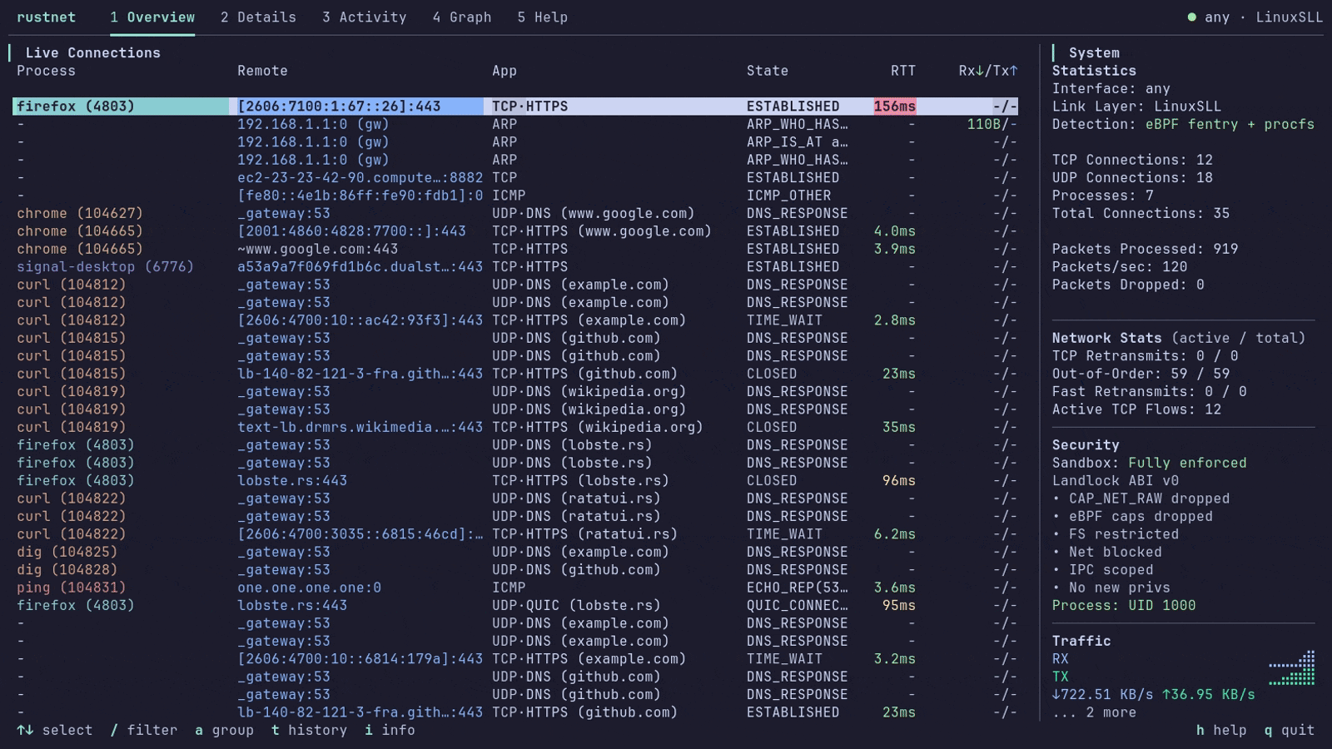Click remote ec2-23-23-42-90.compute…:8882
Viewport: 1332px width, 749px height.
point(360,178)
